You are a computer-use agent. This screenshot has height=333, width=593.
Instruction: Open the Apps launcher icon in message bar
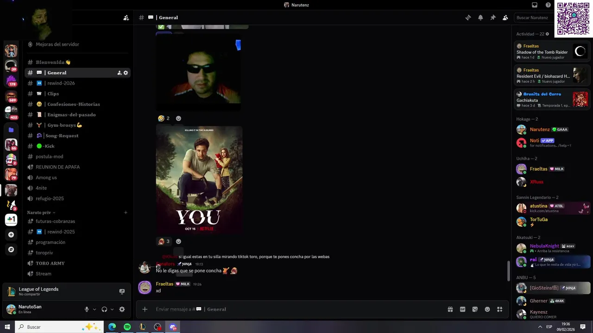[x=500, y=309]
